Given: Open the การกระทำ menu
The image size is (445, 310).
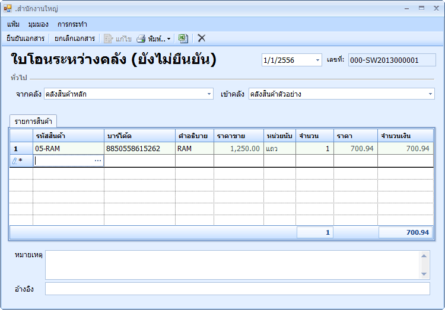Looking at the screenshot, I should click(x=72, y=24).
